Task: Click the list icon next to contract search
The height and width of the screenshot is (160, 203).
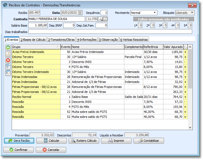Action: (x=105, y=19)
